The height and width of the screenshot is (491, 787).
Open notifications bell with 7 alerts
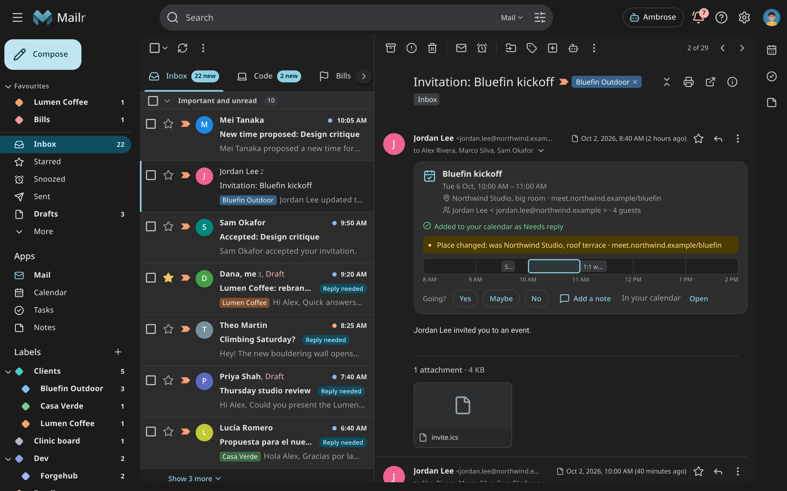point(698,17)
